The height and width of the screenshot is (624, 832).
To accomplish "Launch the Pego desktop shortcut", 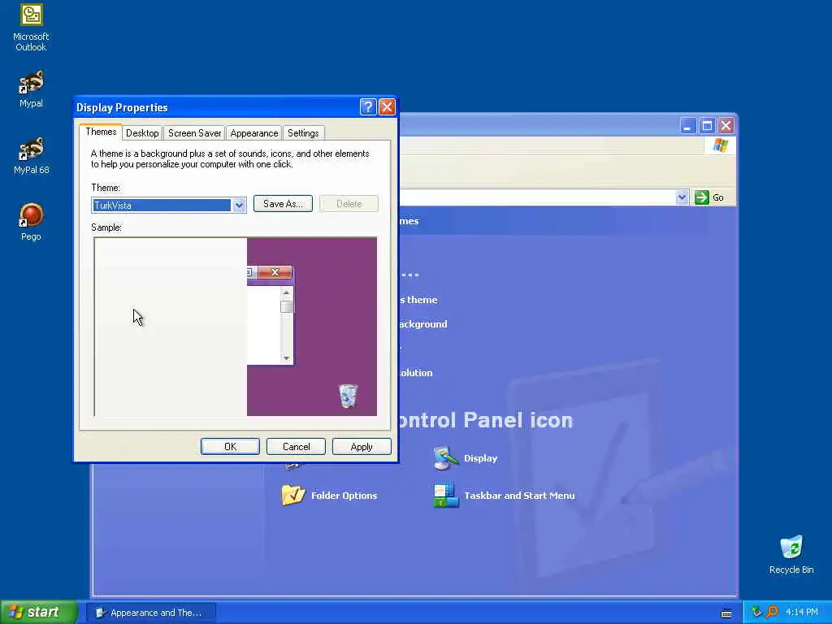I will click(x=31, y=222).
